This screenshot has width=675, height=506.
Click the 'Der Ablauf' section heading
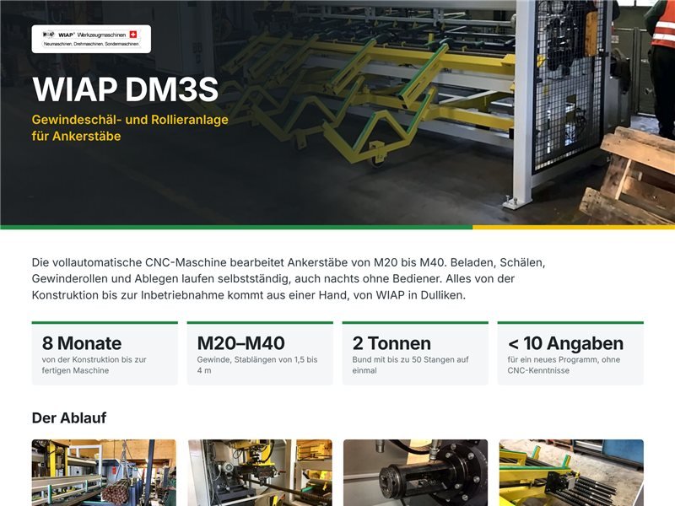tap(69, 417)
